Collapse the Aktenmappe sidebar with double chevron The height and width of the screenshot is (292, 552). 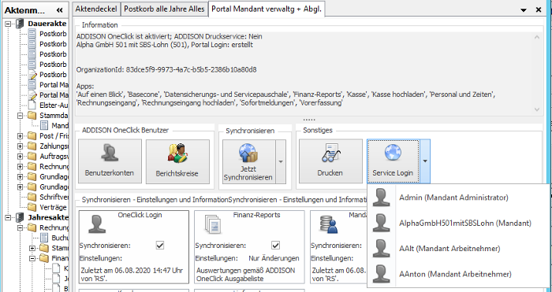point(59,10)
